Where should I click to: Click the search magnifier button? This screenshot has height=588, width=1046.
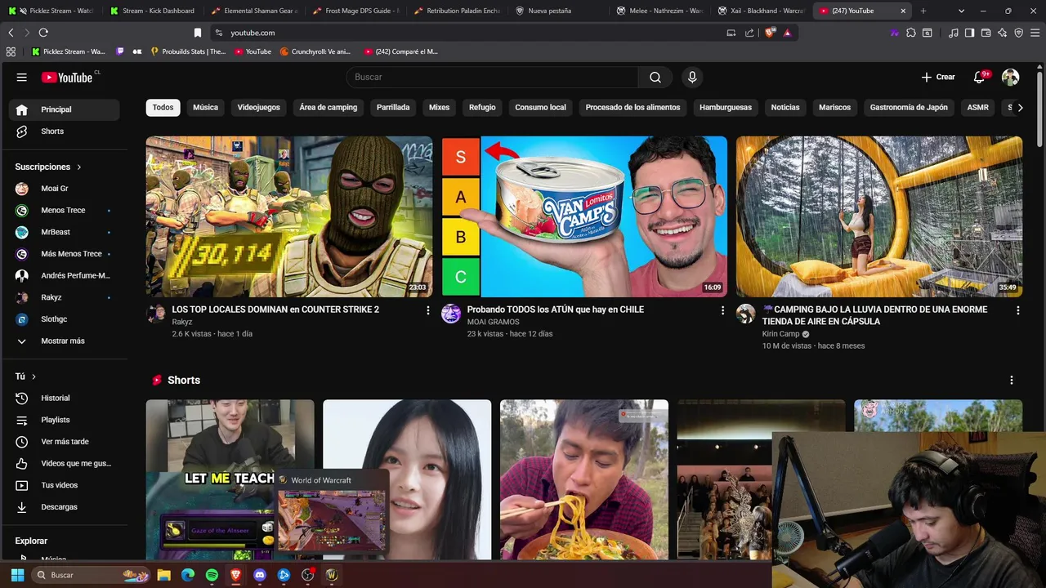coord(655,77)
